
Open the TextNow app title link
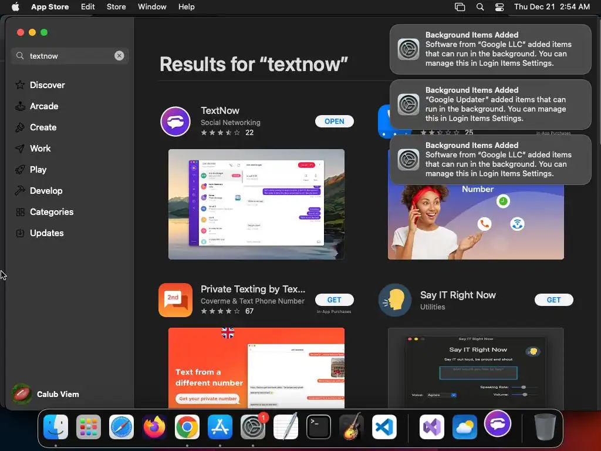[x=220, y=110]
